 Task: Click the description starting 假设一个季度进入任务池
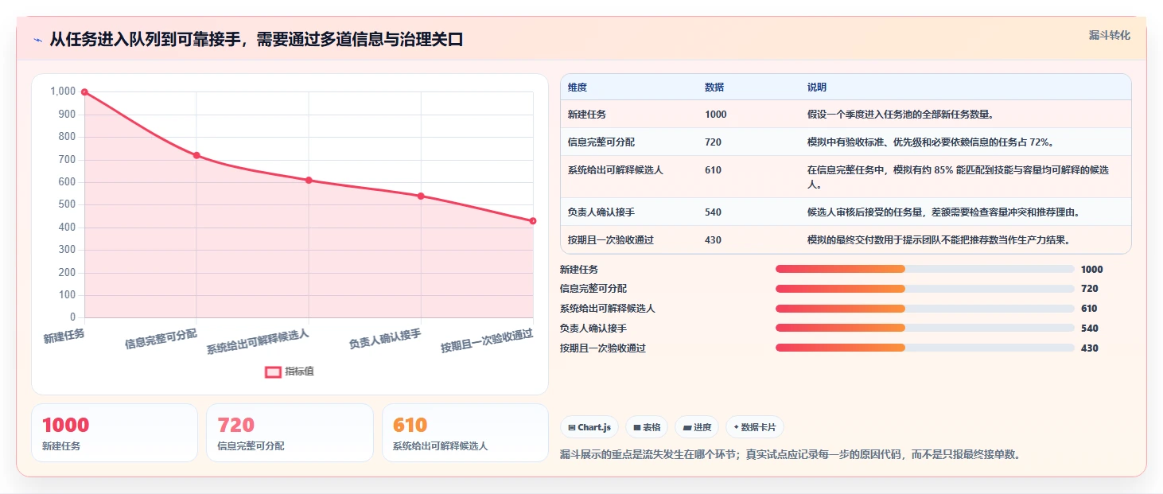(900, 114)
